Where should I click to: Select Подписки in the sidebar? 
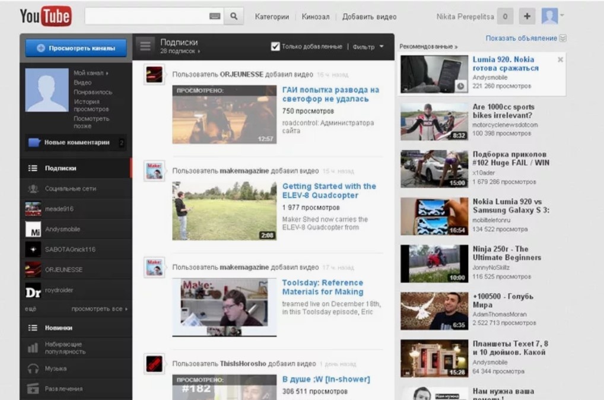[76, 168]
